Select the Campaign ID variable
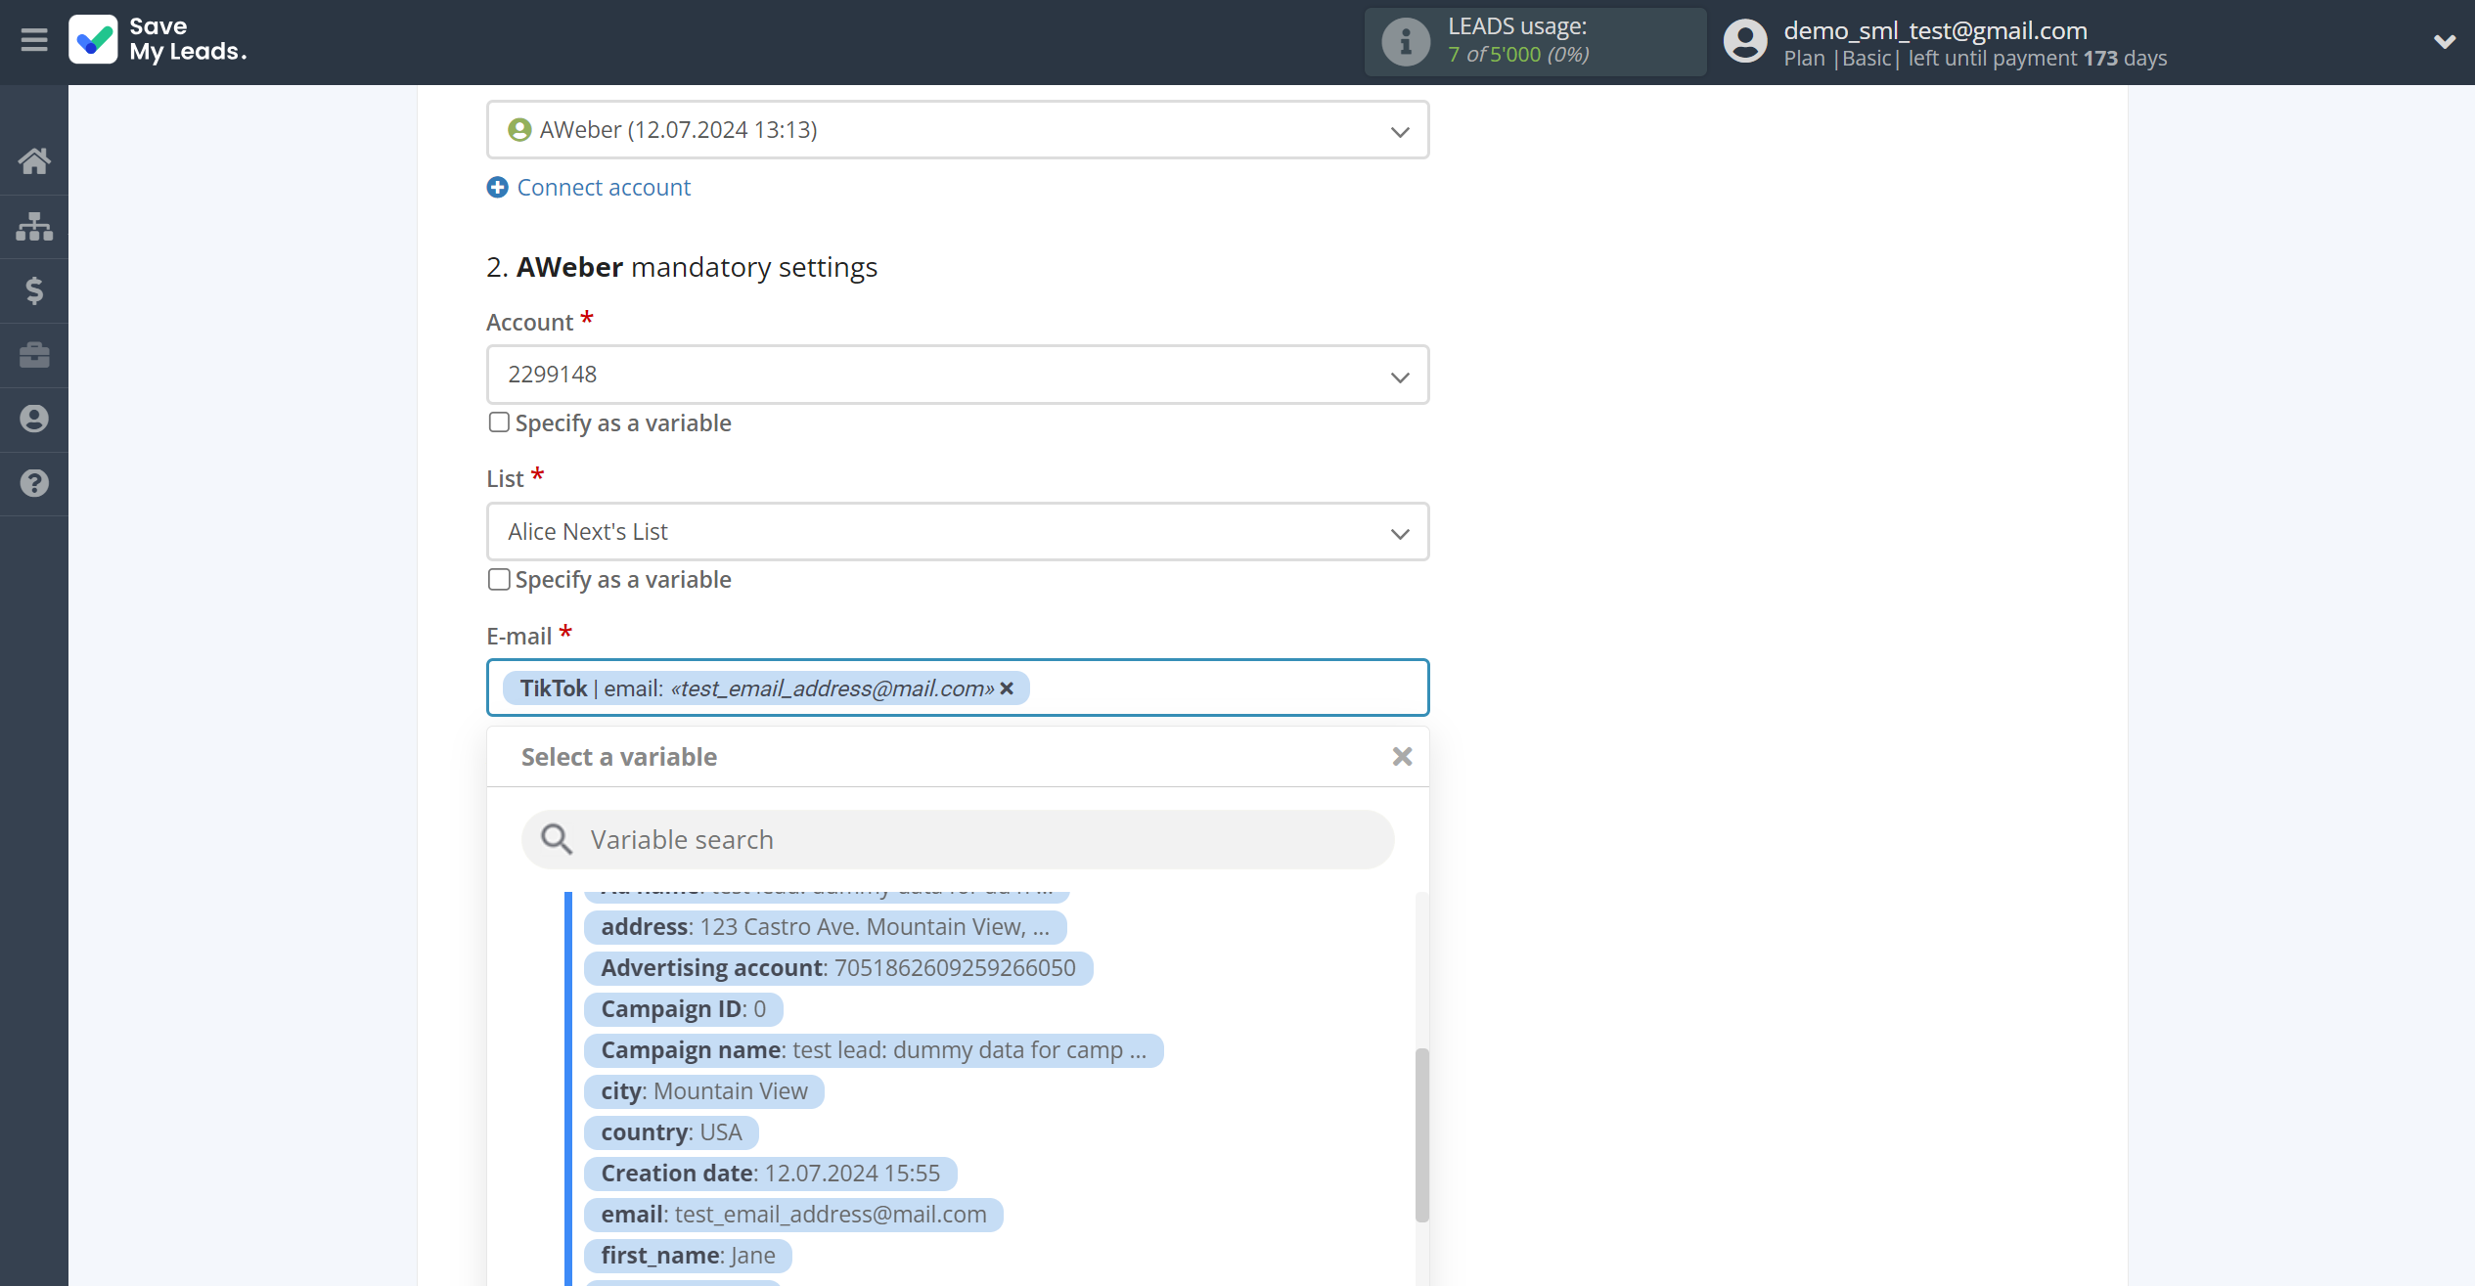Screen dimensions: 2475x1286 click(683, 1009)
